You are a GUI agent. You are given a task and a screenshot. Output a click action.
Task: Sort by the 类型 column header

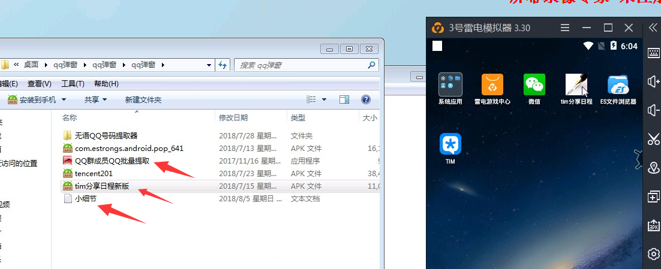coord(323,118)
